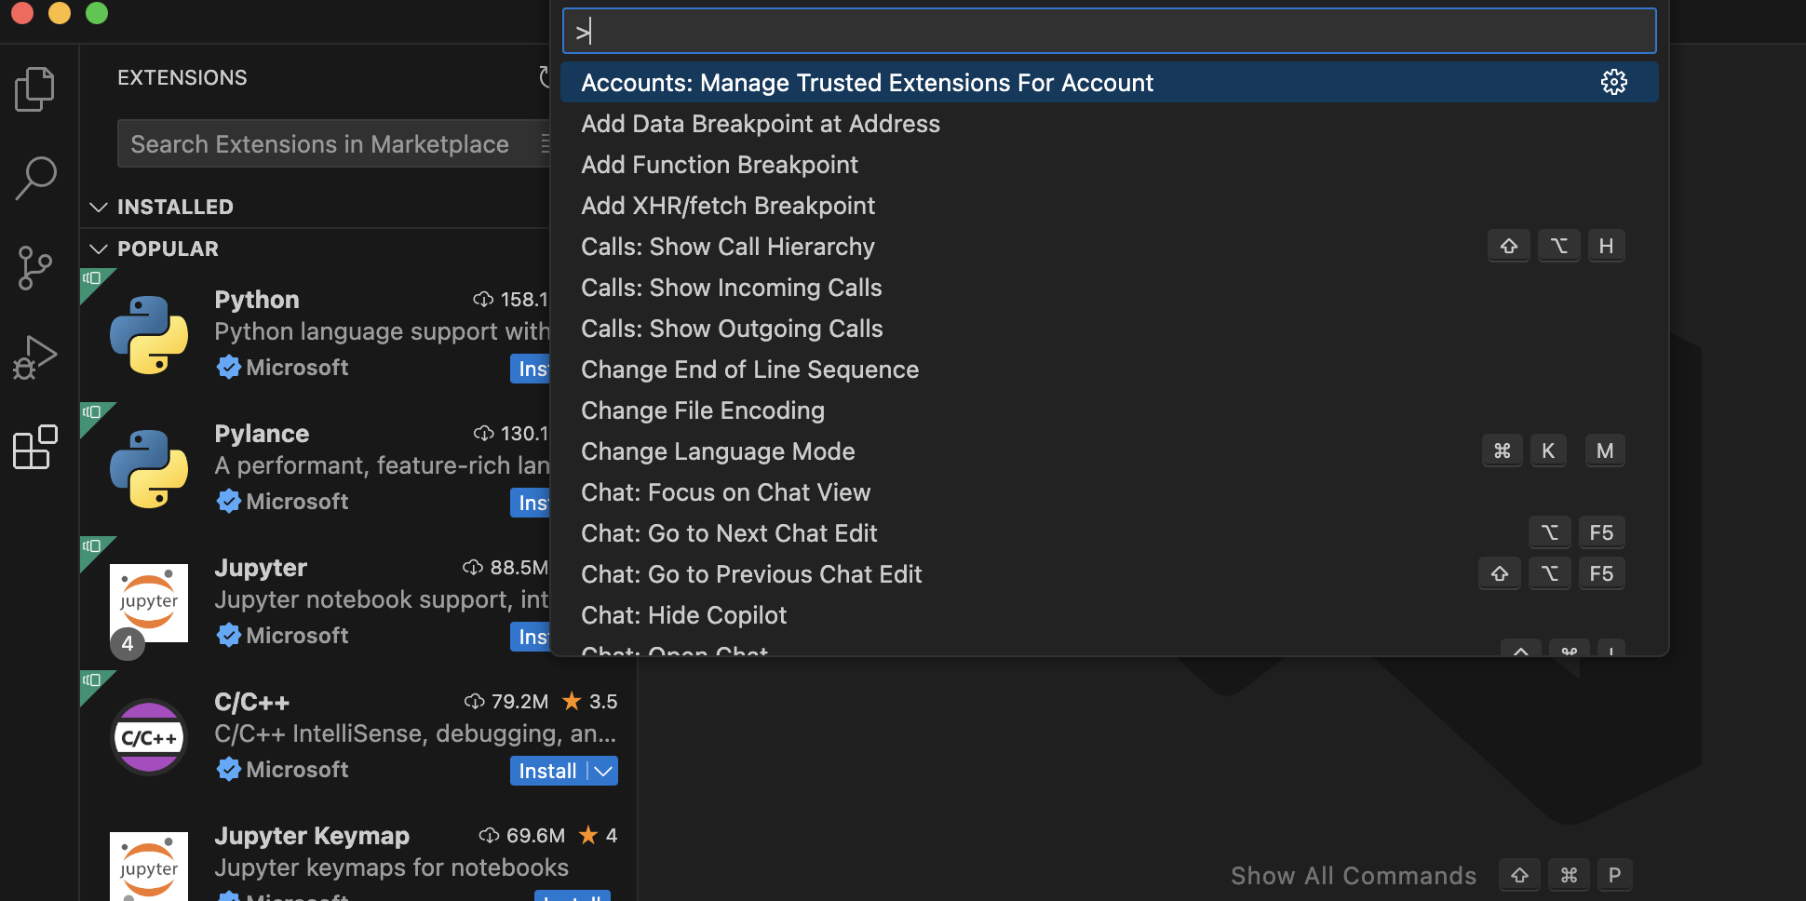Click the verified publisher badge beside Python's Microsoft
Viewport: 1806px width, 901px height.
229,368
